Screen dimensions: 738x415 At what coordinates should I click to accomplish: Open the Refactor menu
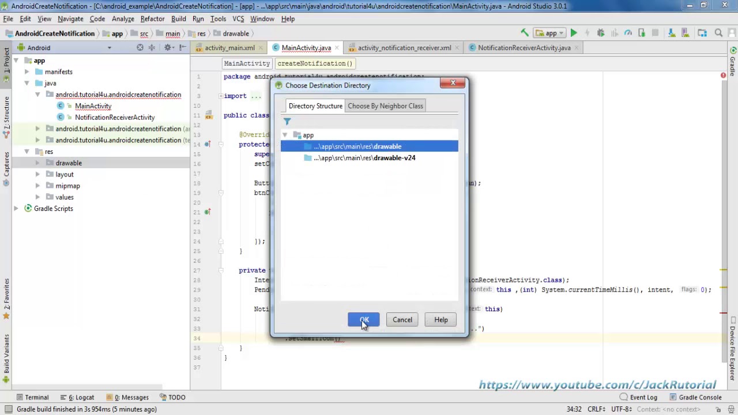[152, 19]
